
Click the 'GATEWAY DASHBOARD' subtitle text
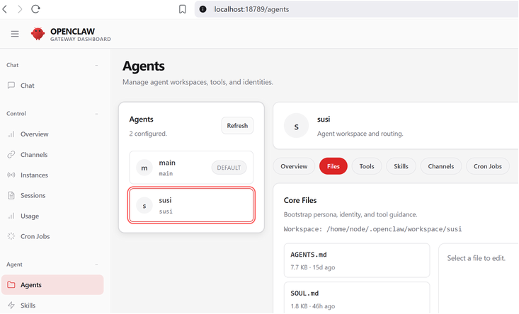[81, 39]
